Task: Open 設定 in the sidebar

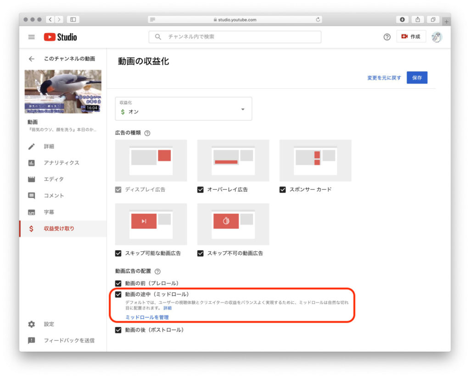Action: (49, 324)
